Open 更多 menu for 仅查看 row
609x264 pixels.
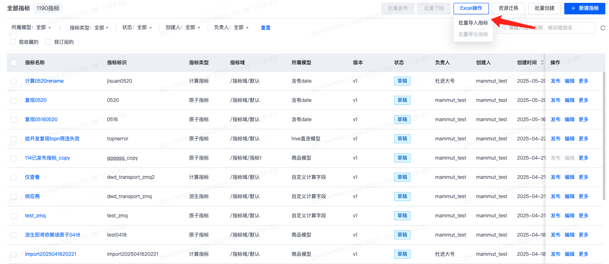coord(584,177)
